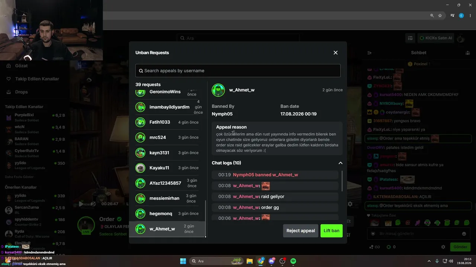Collapse the Chat logs section
Image resolution: width=476 pixels, height=267 pixels.
click(340, 163)
